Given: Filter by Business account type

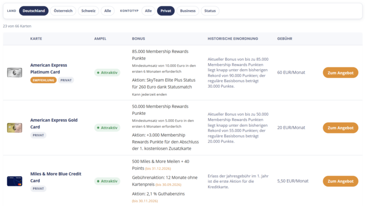Looking at the screenshot, I should [x=188, y=11].
